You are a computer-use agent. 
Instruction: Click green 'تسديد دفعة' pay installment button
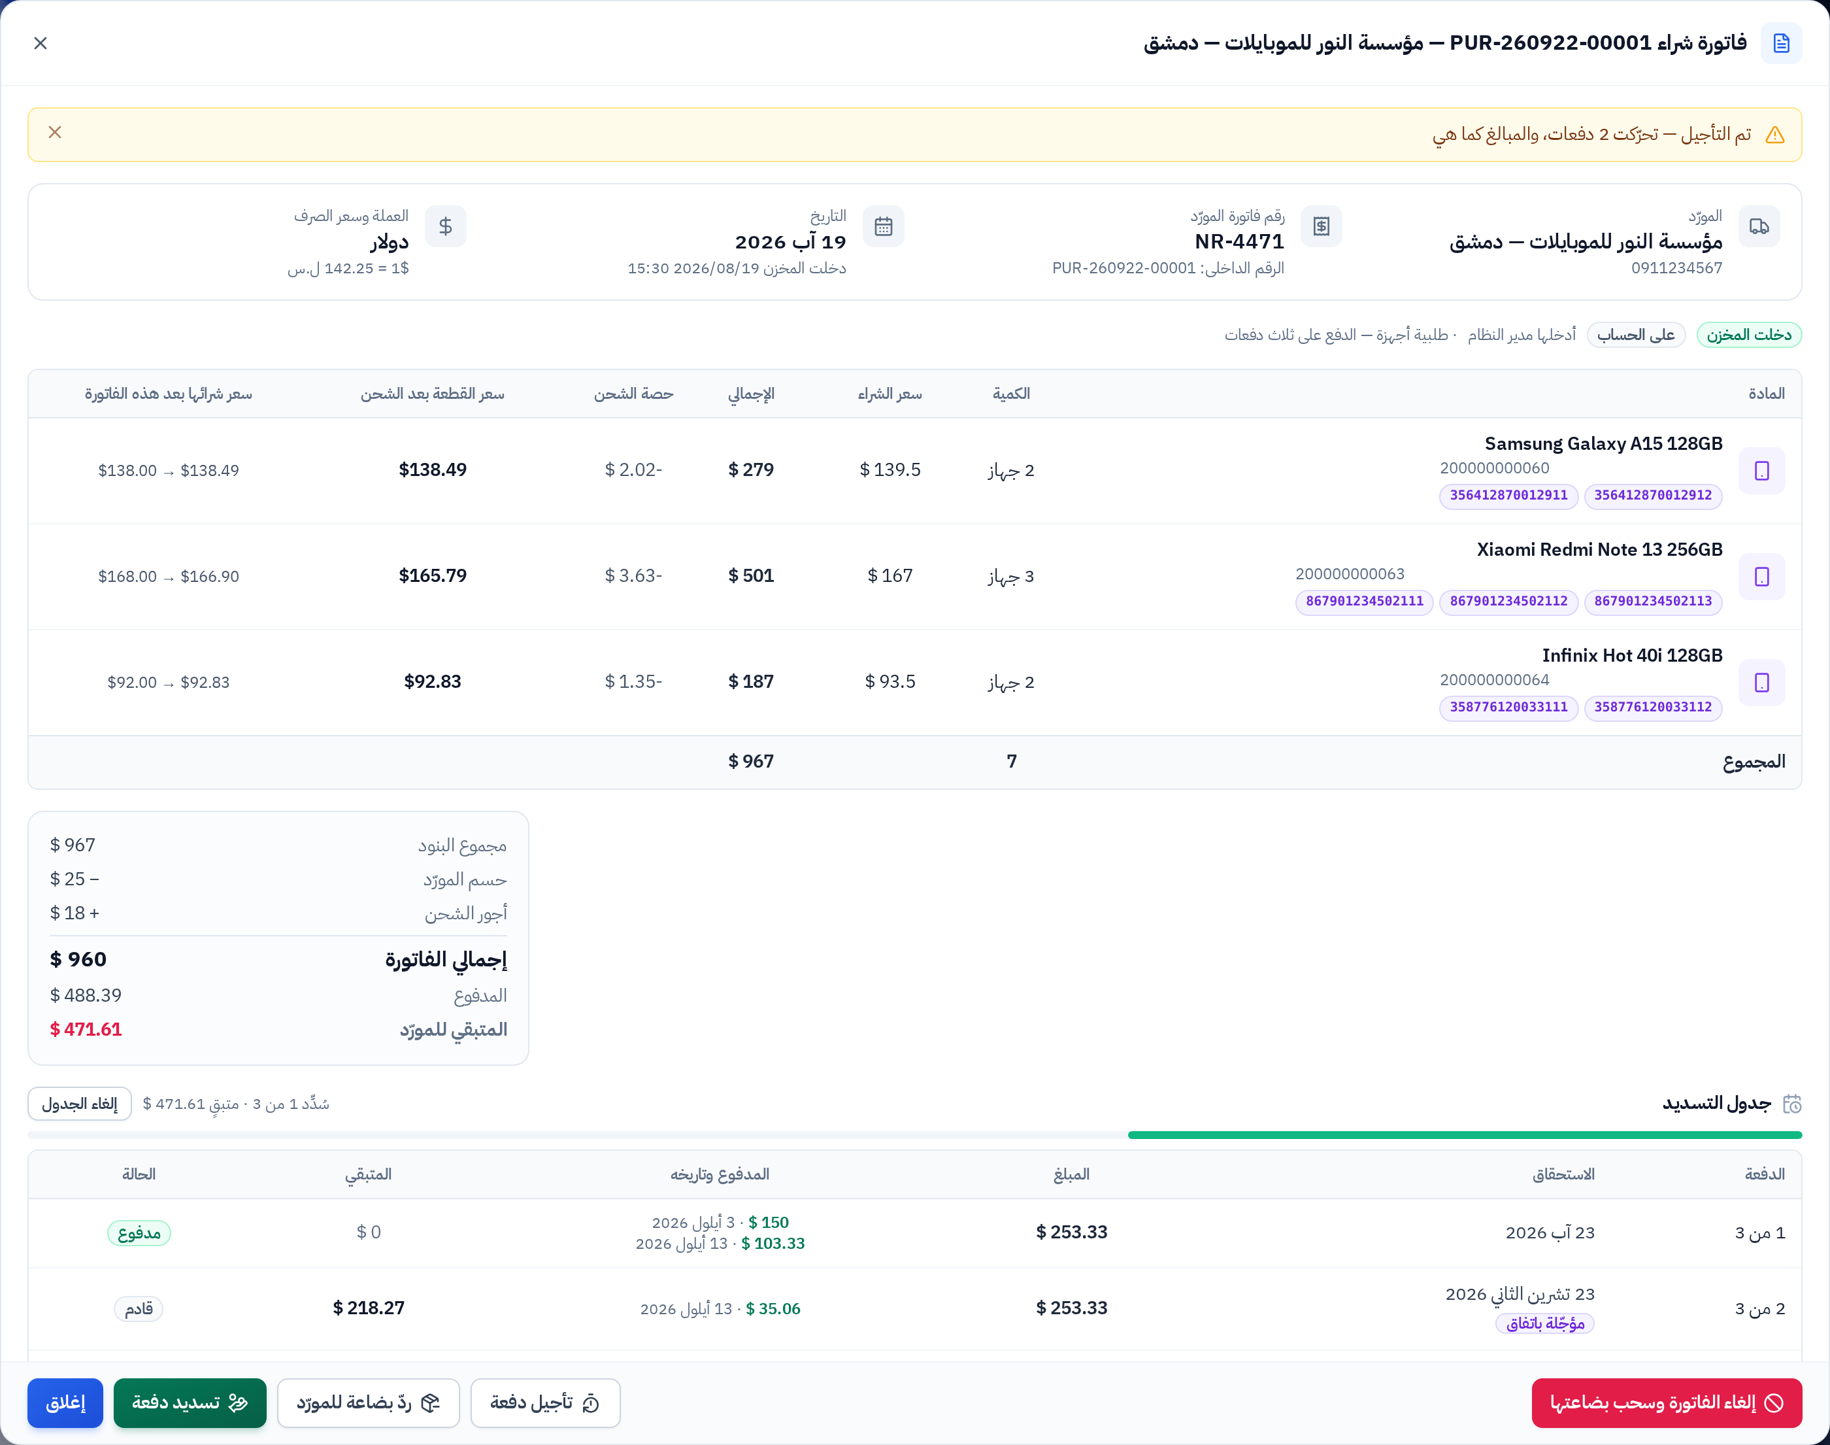[x=190, y=1402]
